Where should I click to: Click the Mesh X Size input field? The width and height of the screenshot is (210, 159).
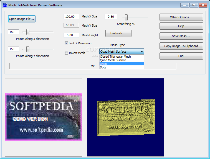pyautogui.click(x=71, y=17)
